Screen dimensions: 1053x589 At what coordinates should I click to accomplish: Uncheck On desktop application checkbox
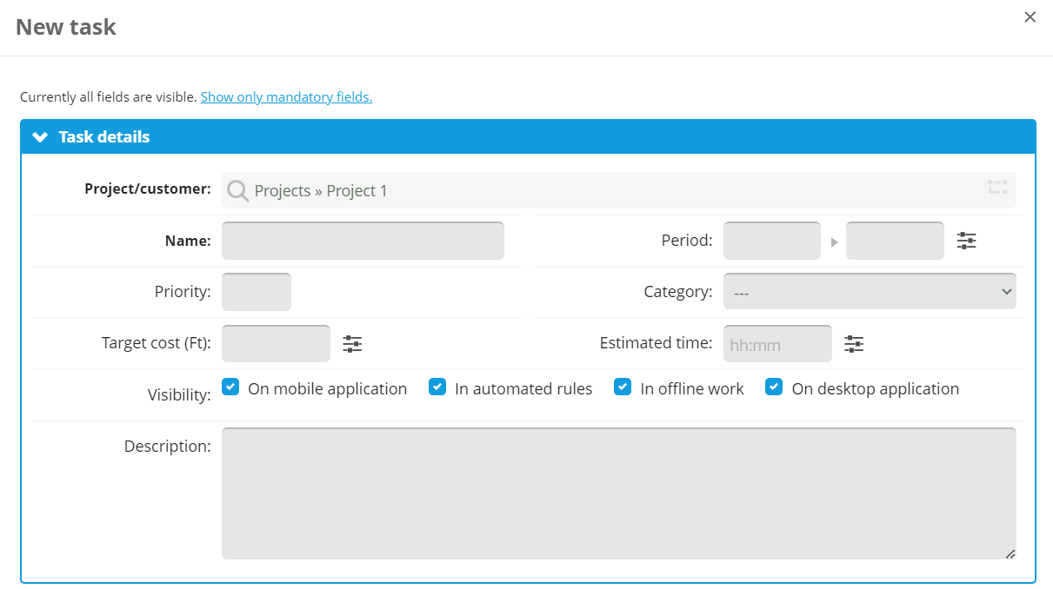pos(774,387)
